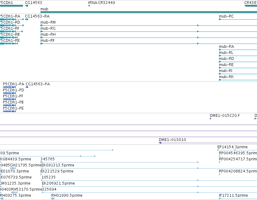Select the RH09275.3prime EST label

16,195
